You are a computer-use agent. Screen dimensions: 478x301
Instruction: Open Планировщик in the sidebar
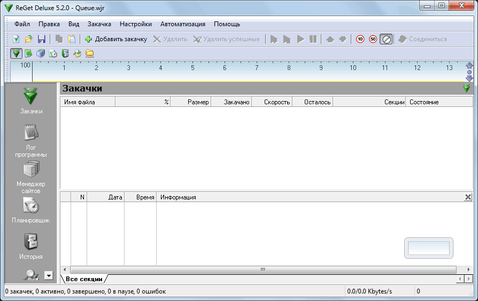pos(31,210)
